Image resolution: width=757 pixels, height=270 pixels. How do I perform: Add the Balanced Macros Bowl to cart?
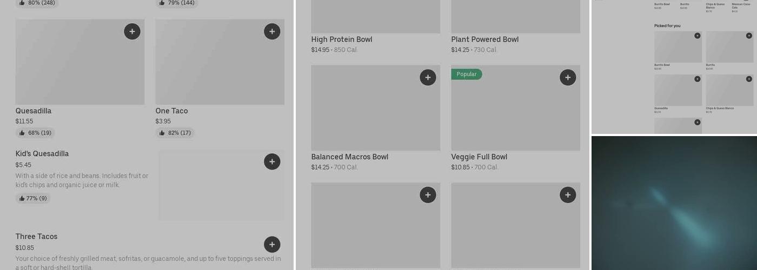click(428, 77)
